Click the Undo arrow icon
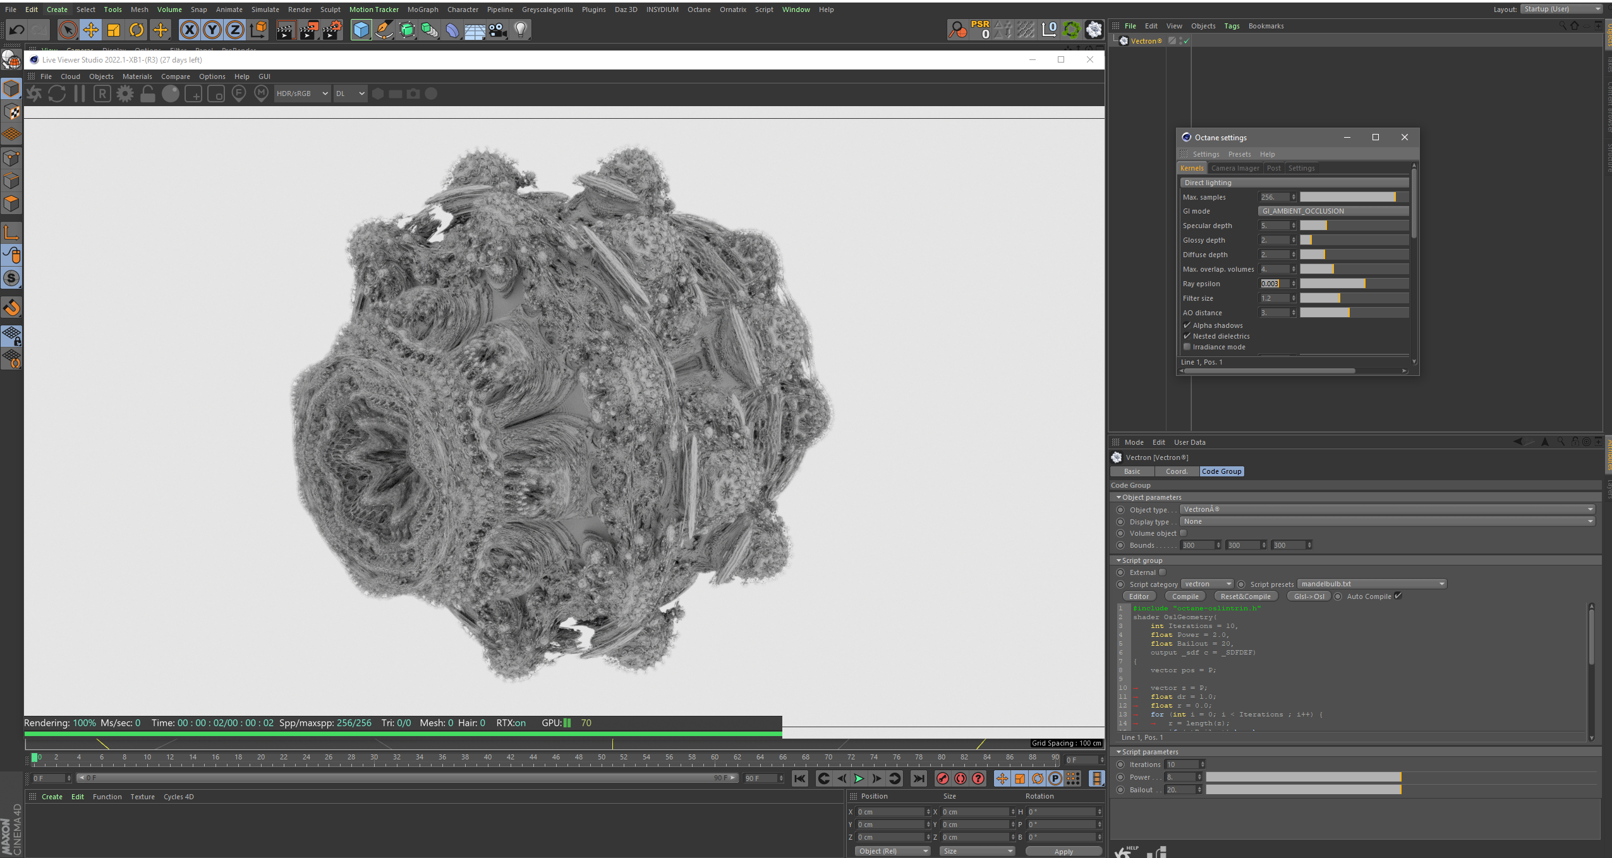 [17, 30]
